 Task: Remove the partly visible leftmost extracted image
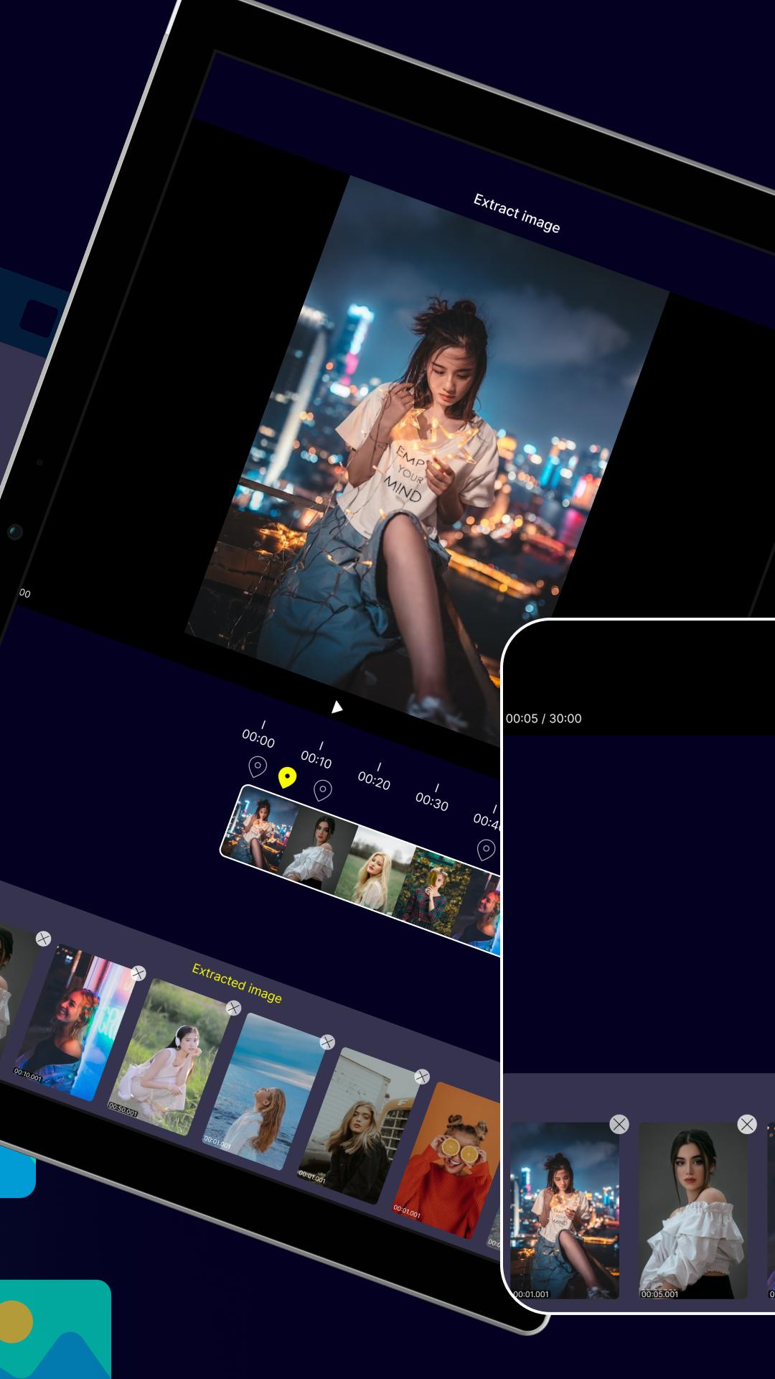(44, 939)
